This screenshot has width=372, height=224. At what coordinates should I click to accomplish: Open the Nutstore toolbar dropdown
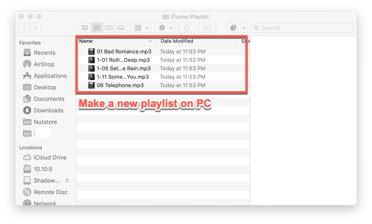tap(237, 28)
